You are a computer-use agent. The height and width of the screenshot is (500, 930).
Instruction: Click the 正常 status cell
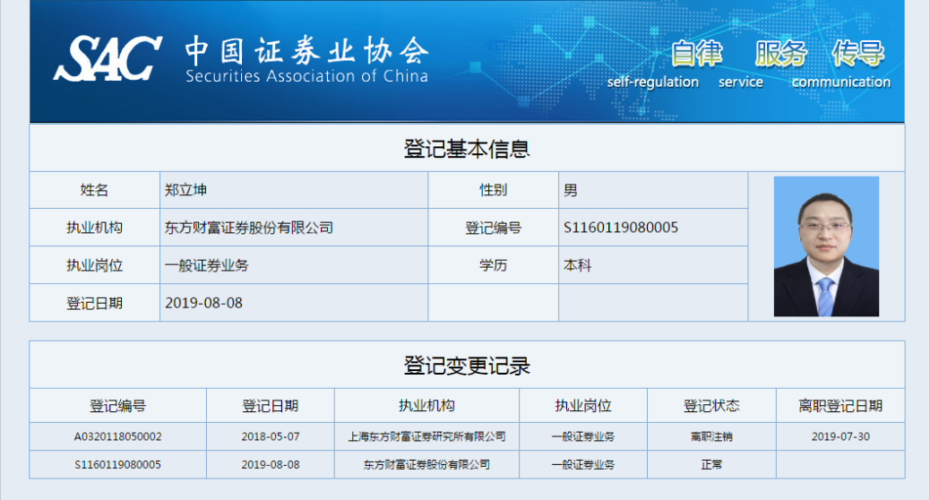[x=711, y=465]
